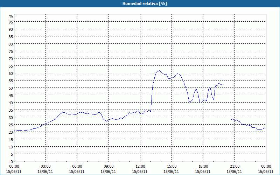Select the y-axis value '20'
Image resolution: width=280 pixels, height=175 pixels.
[11, 132]
